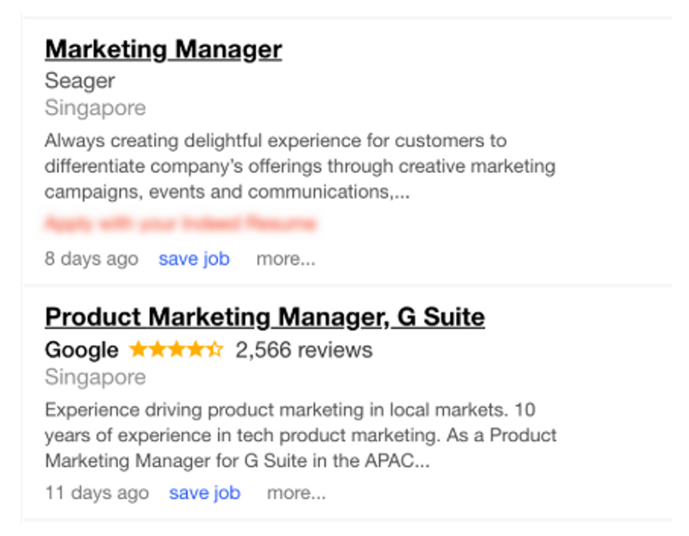This screenshot has width=689, height=536.
Task: Click the "11 days ago" posting date
Action: (x=97, y=493)
